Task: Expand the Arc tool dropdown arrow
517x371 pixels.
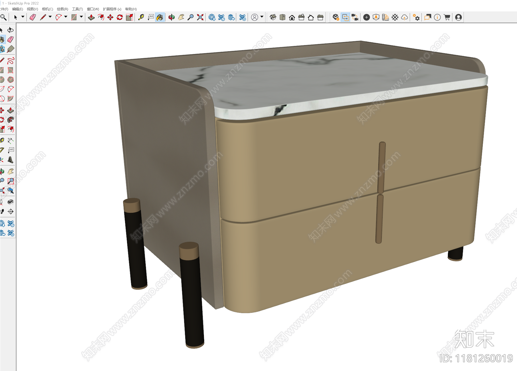Action: pos(66,17)
